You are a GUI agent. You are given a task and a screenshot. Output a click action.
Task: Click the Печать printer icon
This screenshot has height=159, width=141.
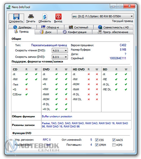coord(31,16)
